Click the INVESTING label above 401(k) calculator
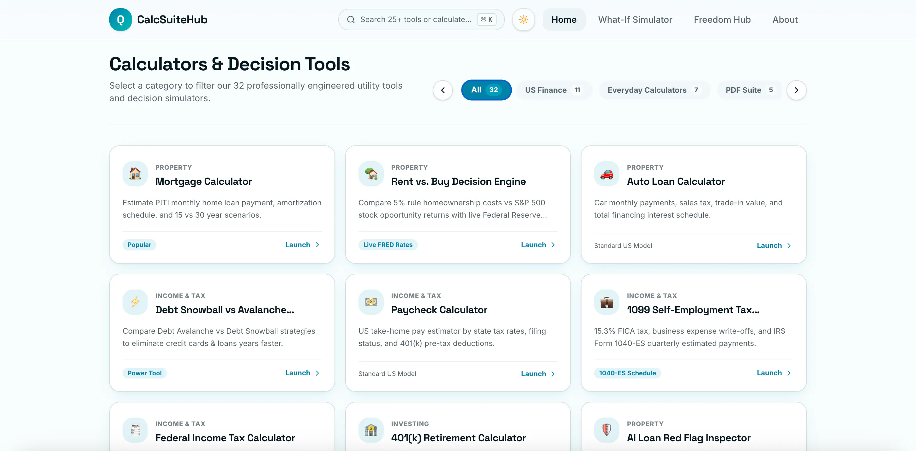The image size is (916, 451). [x=410, y=424]
